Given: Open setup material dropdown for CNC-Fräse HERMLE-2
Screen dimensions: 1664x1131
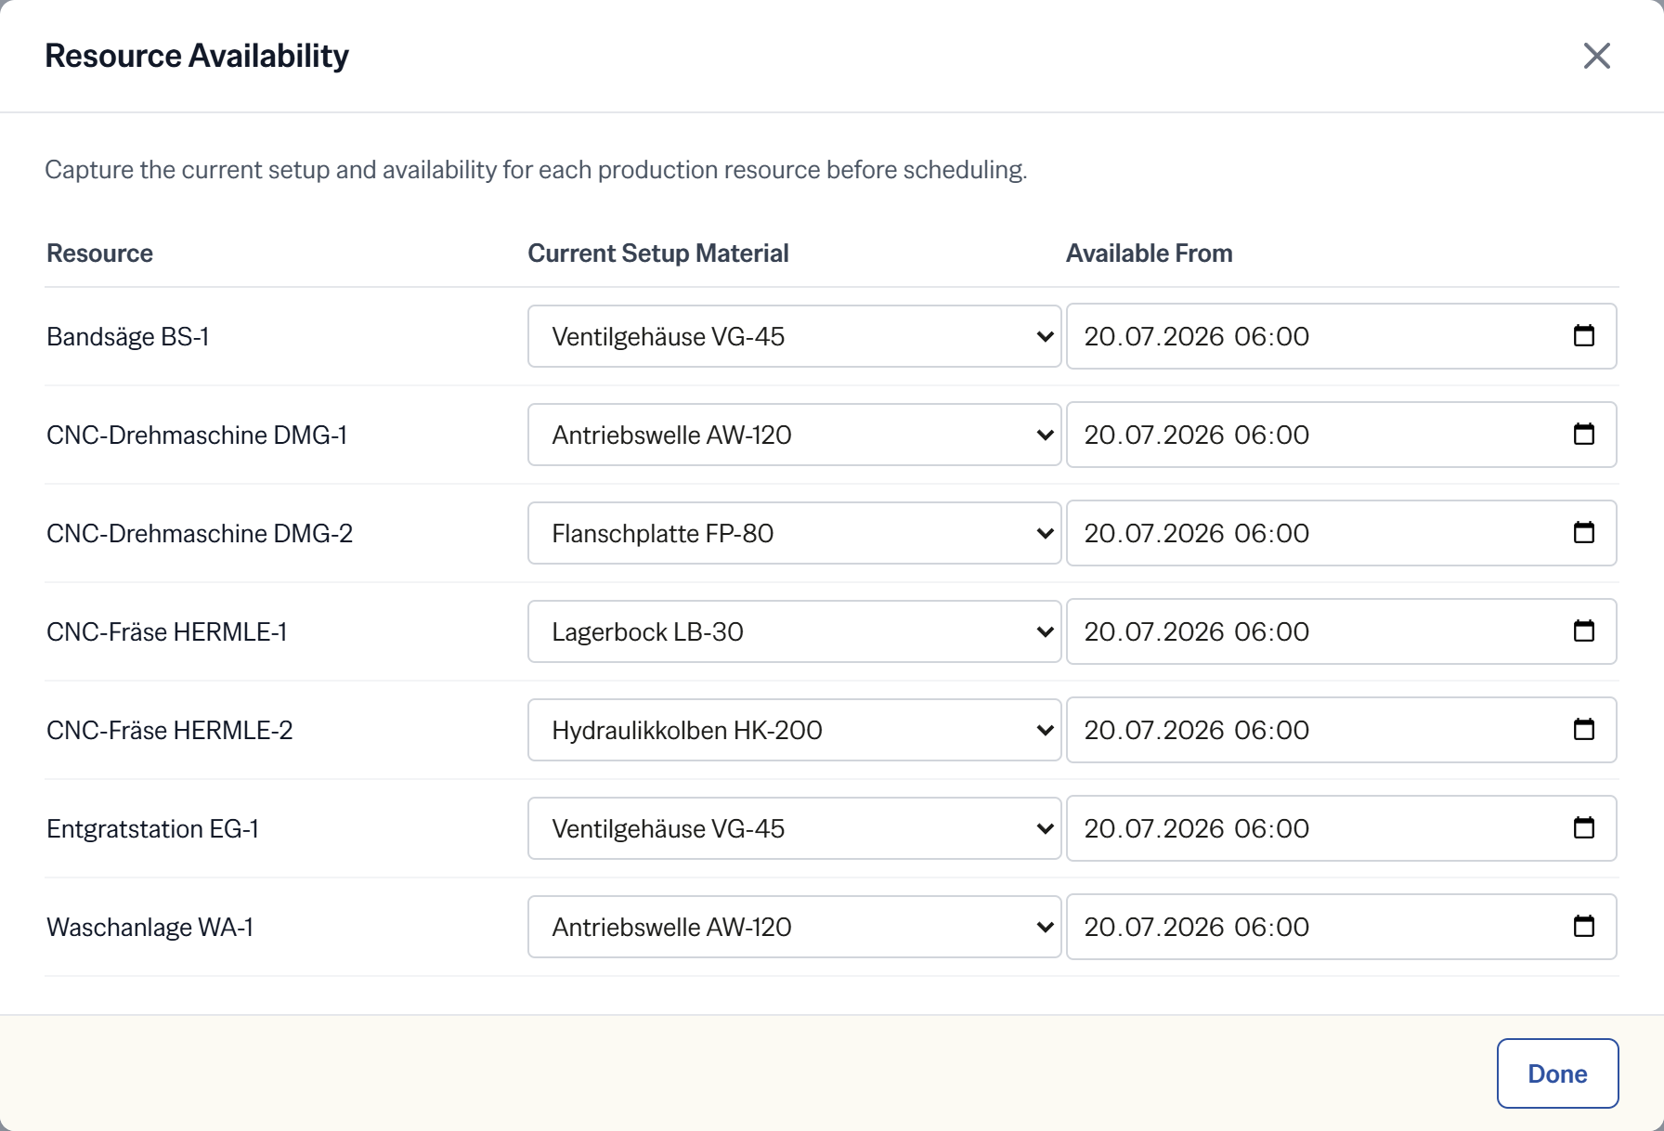Looking at the screenshot, I should click(x=794, y=730).
